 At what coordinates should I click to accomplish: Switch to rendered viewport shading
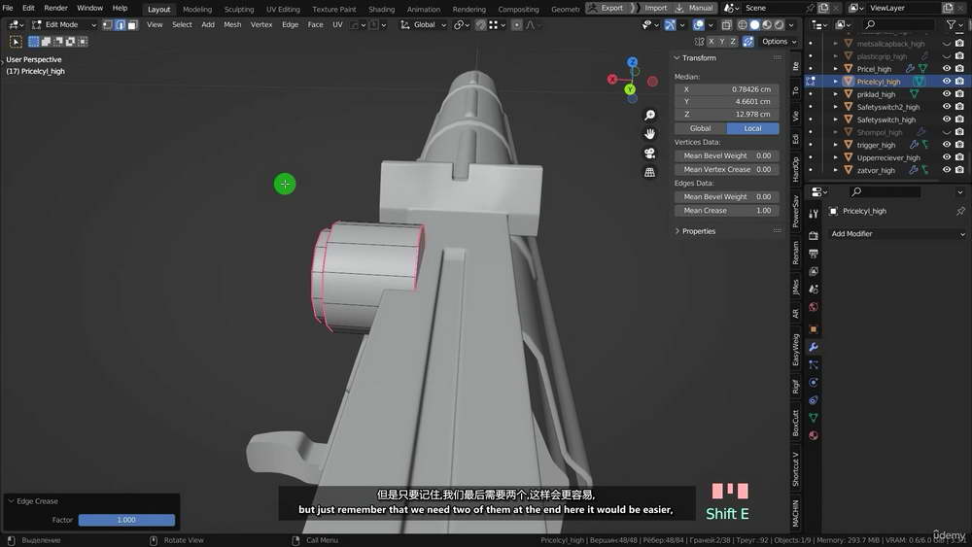pos(780,25)
